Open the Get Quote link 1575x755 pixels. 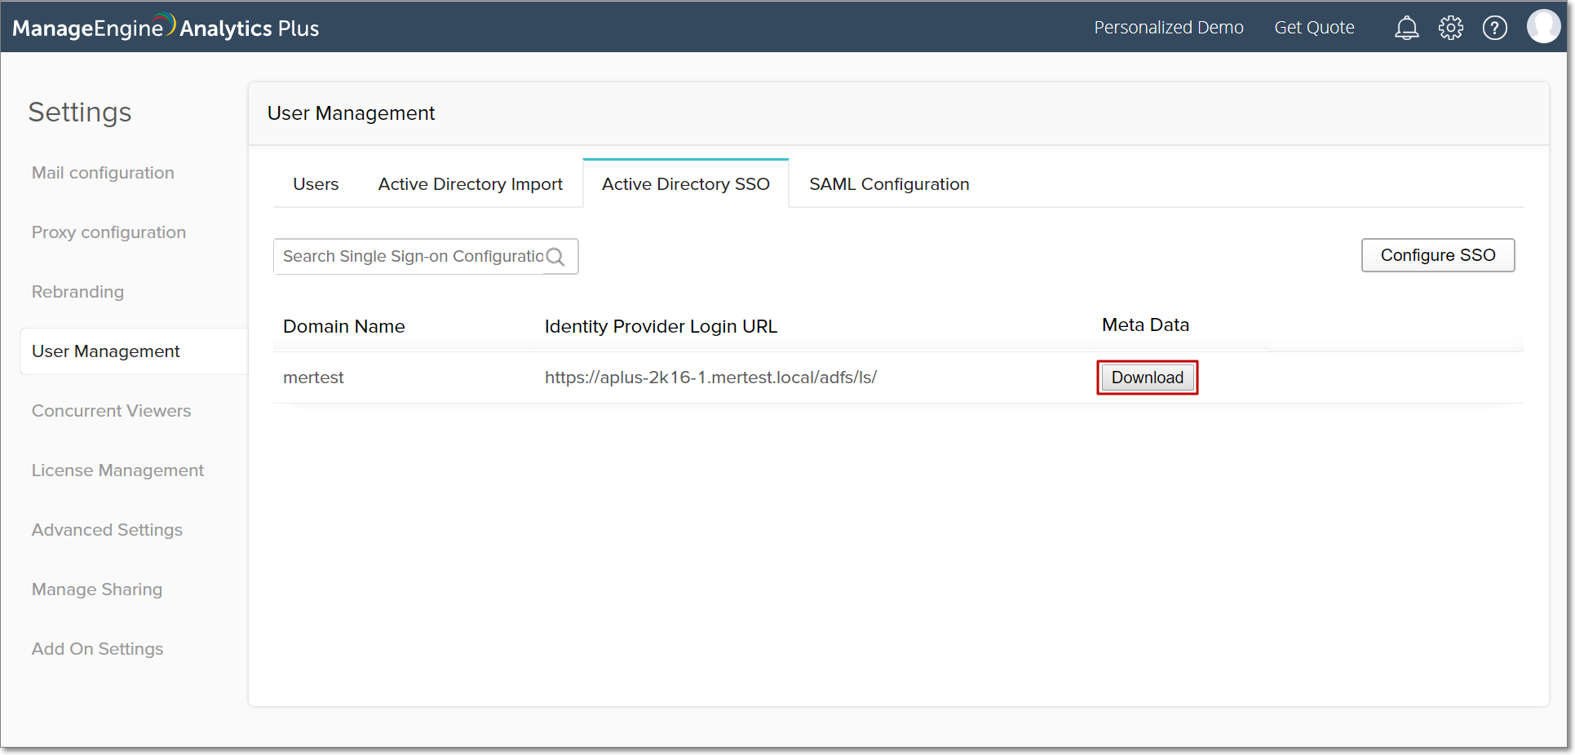[x=1314, y=28]
